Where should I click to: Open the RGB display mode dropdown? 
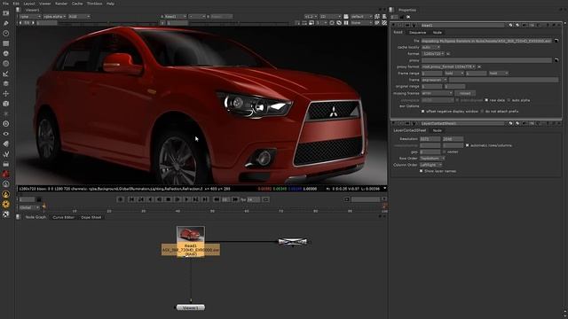79,16
